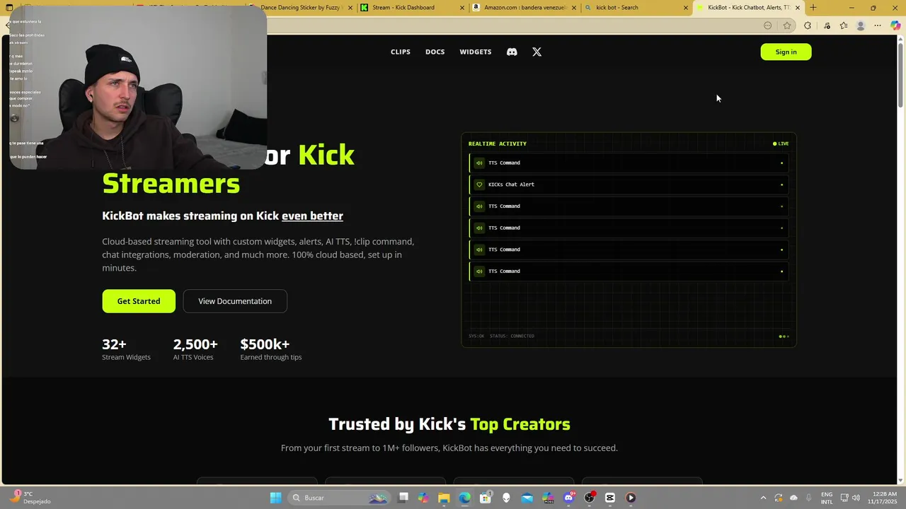Select the KICKs Chat Alert activity row
Screen dimensions: 906x509
[x=629, y=185]
